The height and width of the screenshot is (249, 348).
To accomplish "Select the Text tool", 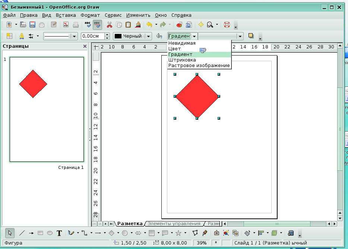I will pos(59,233).
